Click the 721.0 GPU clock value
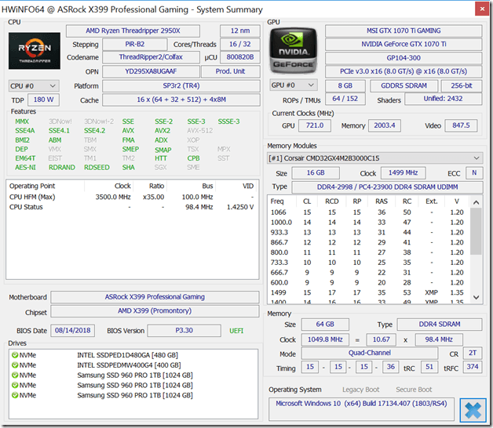493x428 pixels. pos(315,125)
